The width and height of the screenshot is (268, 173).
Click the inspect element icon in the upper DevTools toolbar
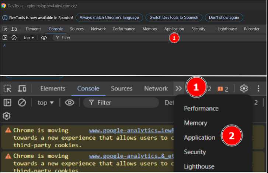click(5, 29)
